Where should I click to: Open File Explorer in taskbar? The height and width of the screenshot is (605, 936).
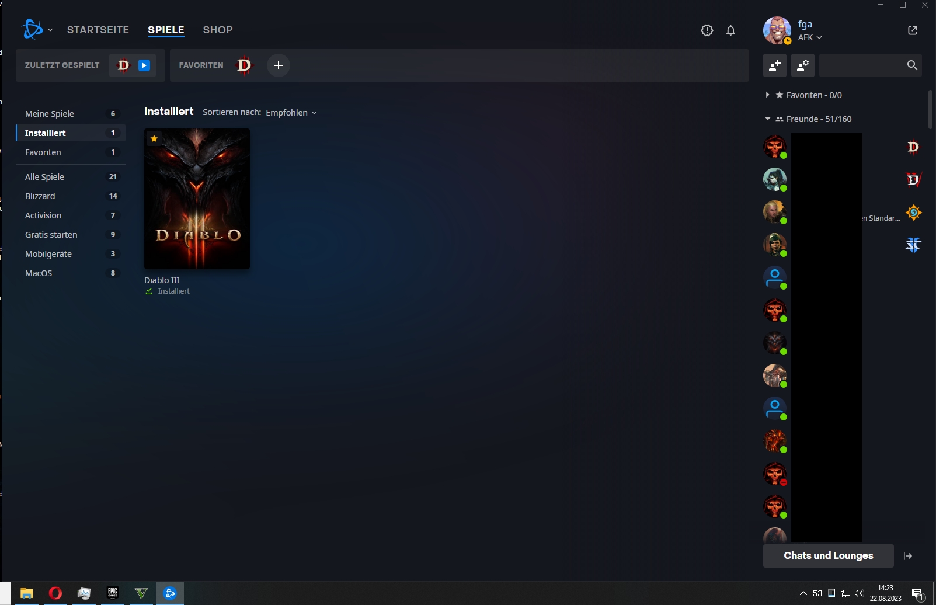26,593
